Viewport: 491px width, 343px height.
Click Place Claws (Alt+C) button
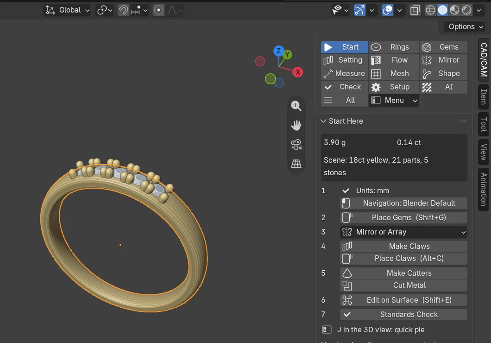click(x=403, y=259)
